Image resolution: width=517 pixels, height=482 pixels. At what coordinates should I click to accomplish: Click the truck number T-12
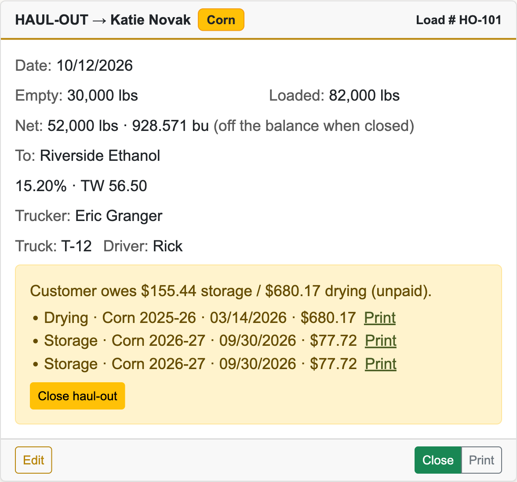tap(76, 246)
